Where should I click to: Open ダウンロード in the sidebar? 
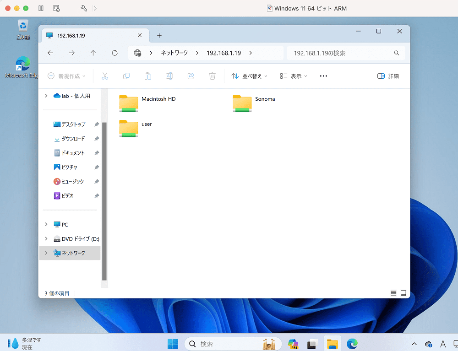(x=73, y=139)
